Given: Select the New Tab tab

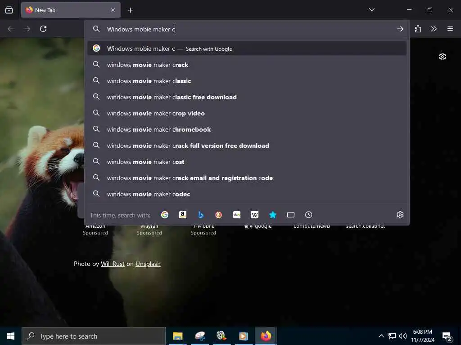Looking at the screenshot, I should click(x=71, y=10).
